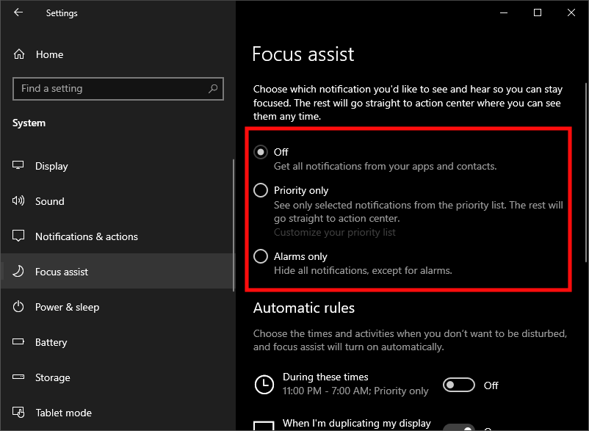Click the Power & sleep icon
Screen dimensions: 589x431
click(x=19, y=307)
